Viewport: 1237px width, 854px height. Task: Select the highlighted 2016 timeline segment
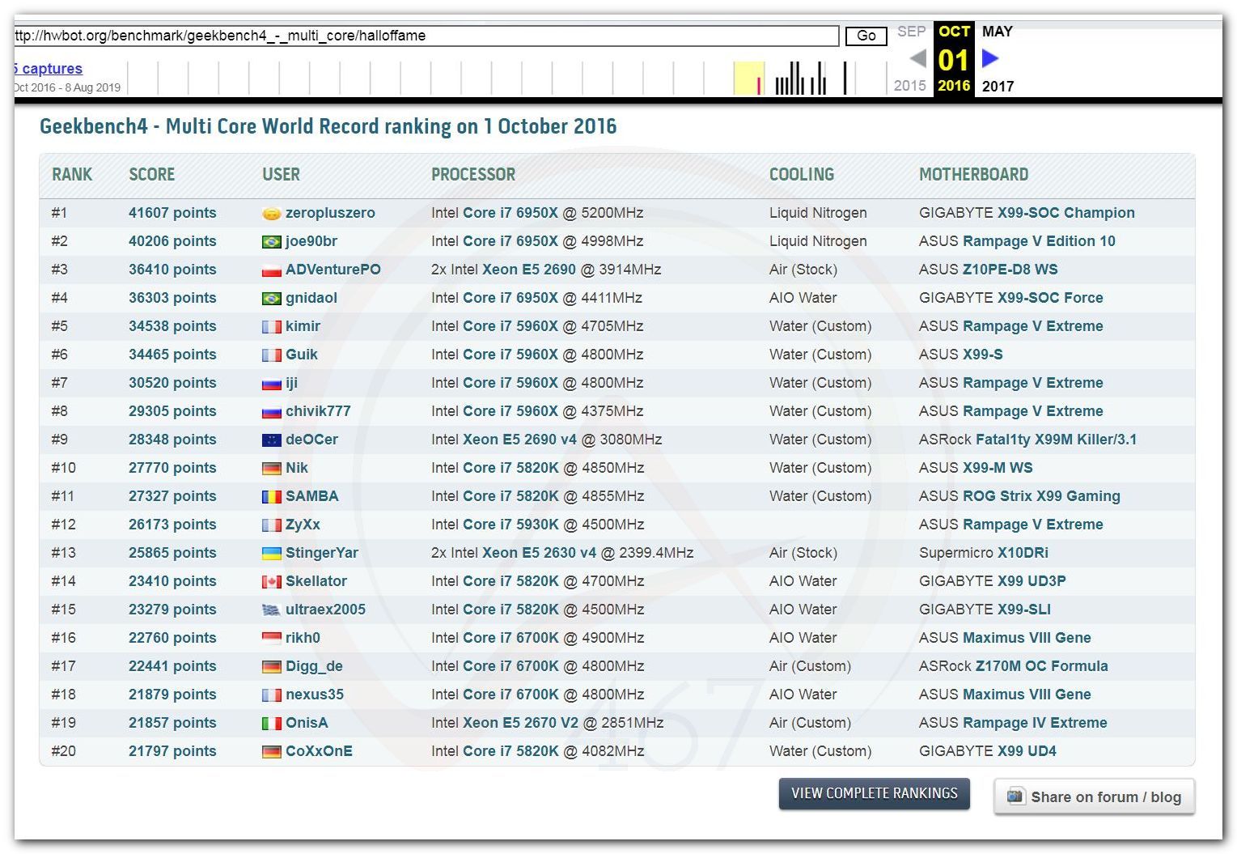coord(748,79)
